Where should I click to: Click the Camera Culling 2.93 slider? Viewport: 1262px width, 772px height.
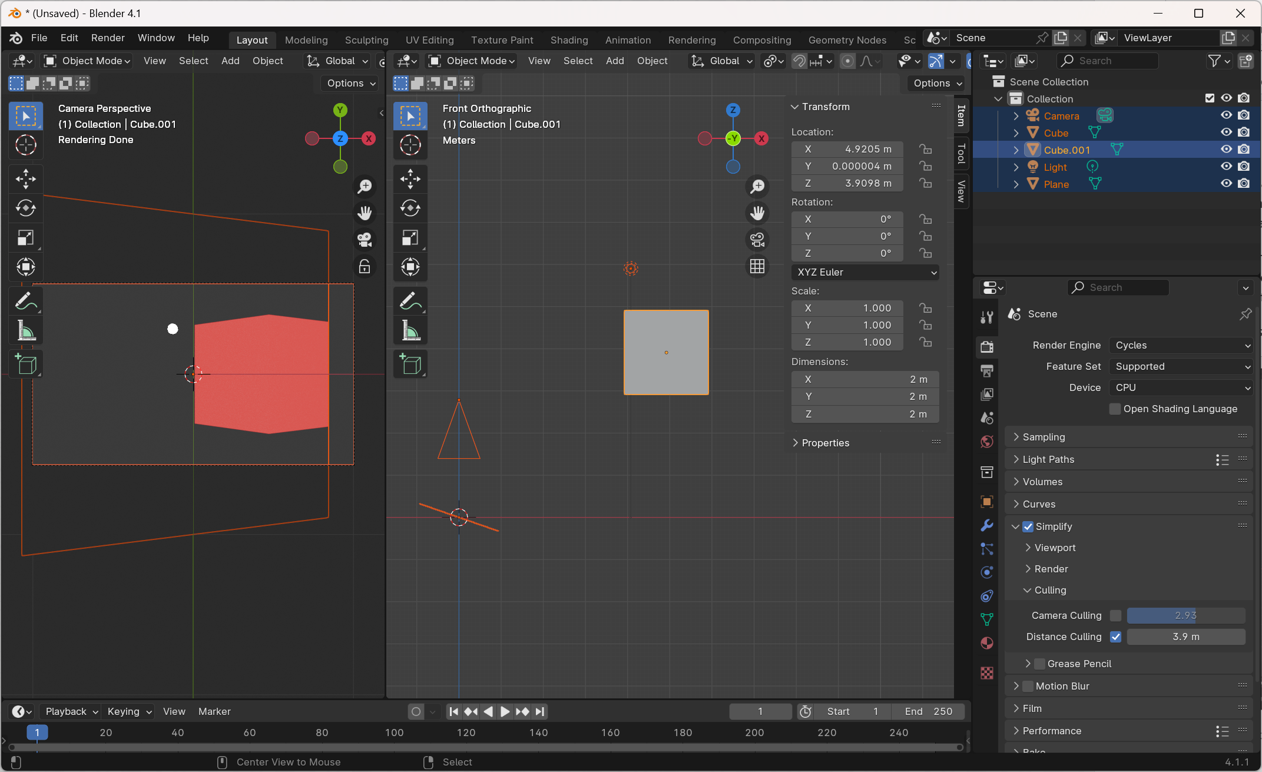(1186, 615)
